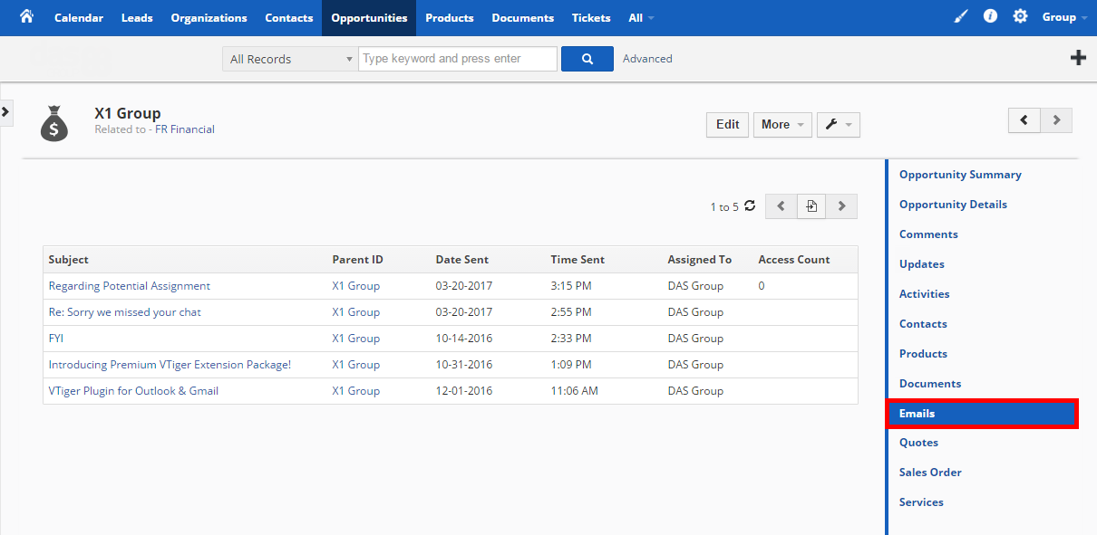
Task: Open the Quotes related tab
Action: click(x=918, y=443)
